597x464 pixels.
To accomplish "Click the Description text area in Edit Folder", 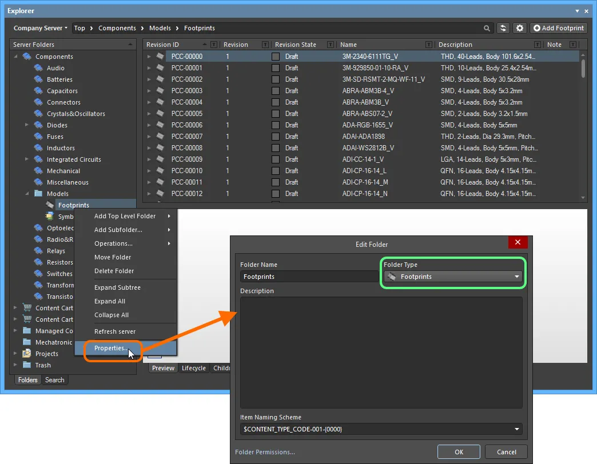I will [x=381, y=353].
